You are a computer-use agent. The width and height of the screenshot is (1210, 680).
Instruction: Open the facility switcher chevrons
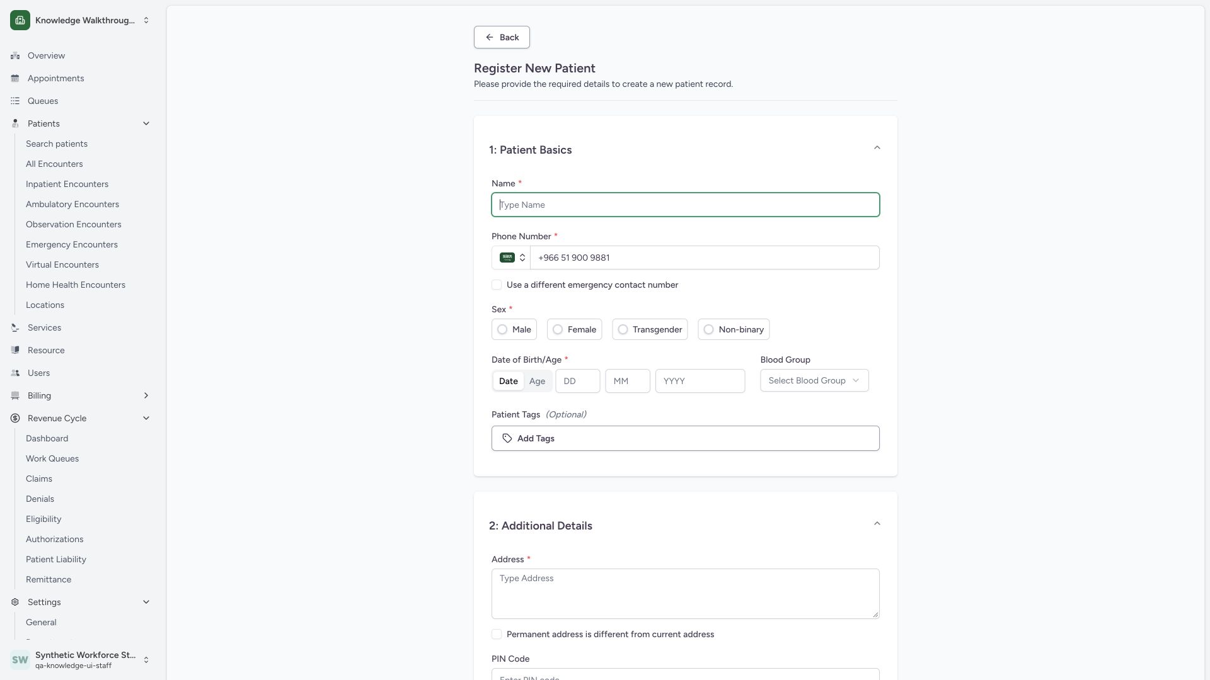pos(146,20)
